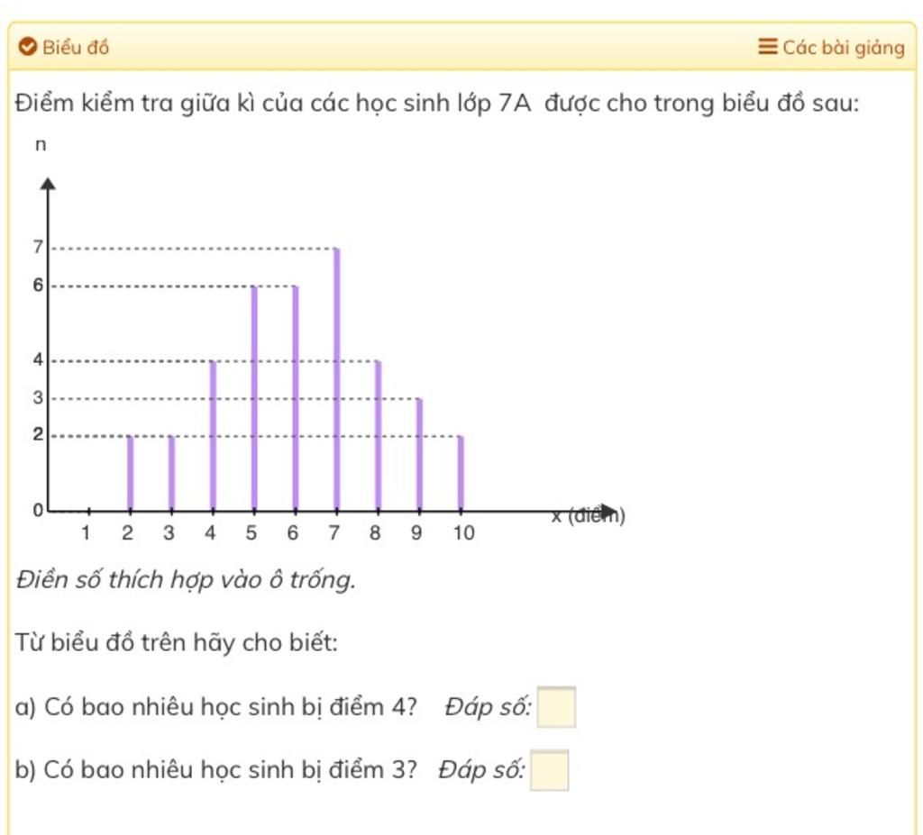Click the tallest purple bar at score 7
This screenshot has width=923, height=835.
337,379
